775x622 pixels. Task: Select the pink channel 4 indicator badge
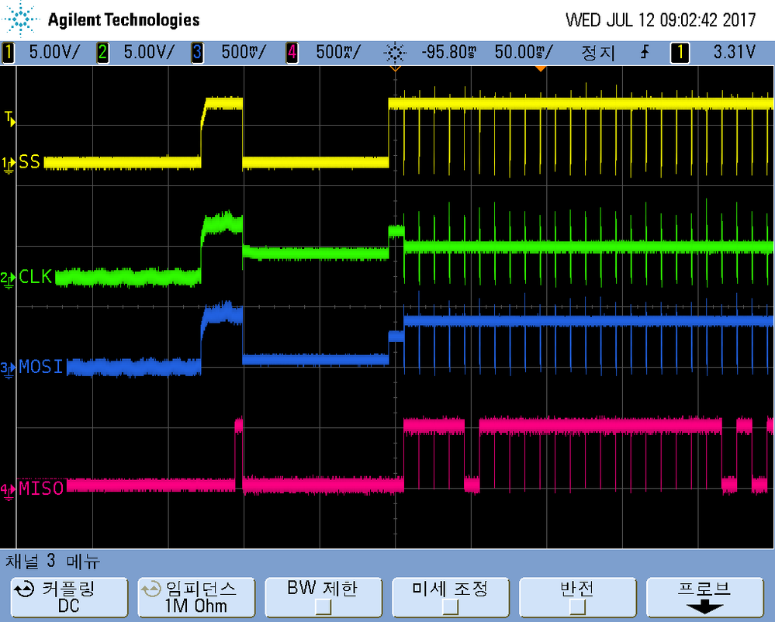(292, 53)
